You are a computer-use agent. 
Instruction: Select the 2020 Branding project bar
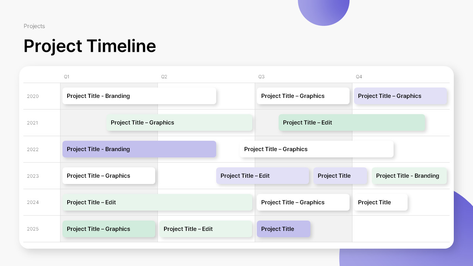pyautogui.click(x=139, y=96)
